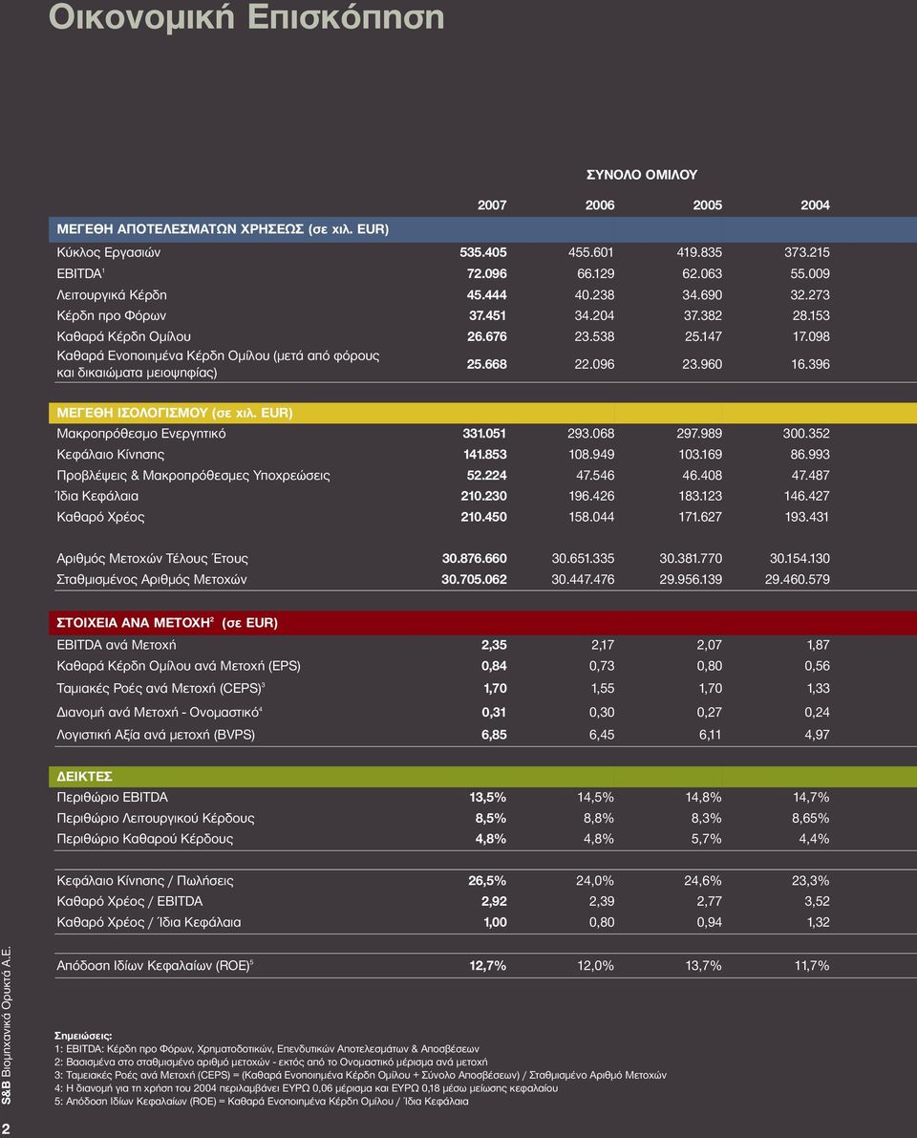Select the 'Καθαρό Χρέος' row label
The image size is (917, 1138).
101,518
